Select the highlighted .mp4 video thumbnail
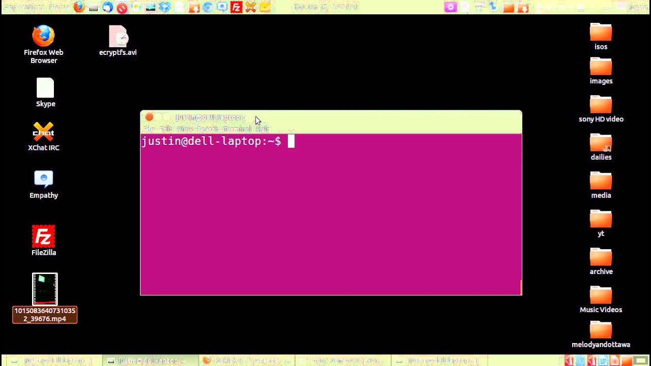651x366 pixels. [x=45, y=289]
